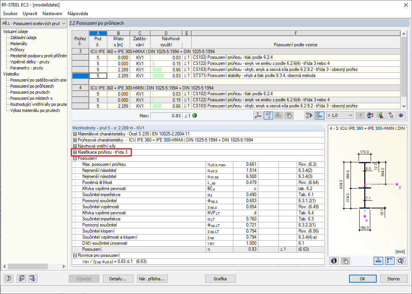Open cross-section info with the blue 'i' button
The height and width of the screenshot is (294, 412).
click(334, 261)
